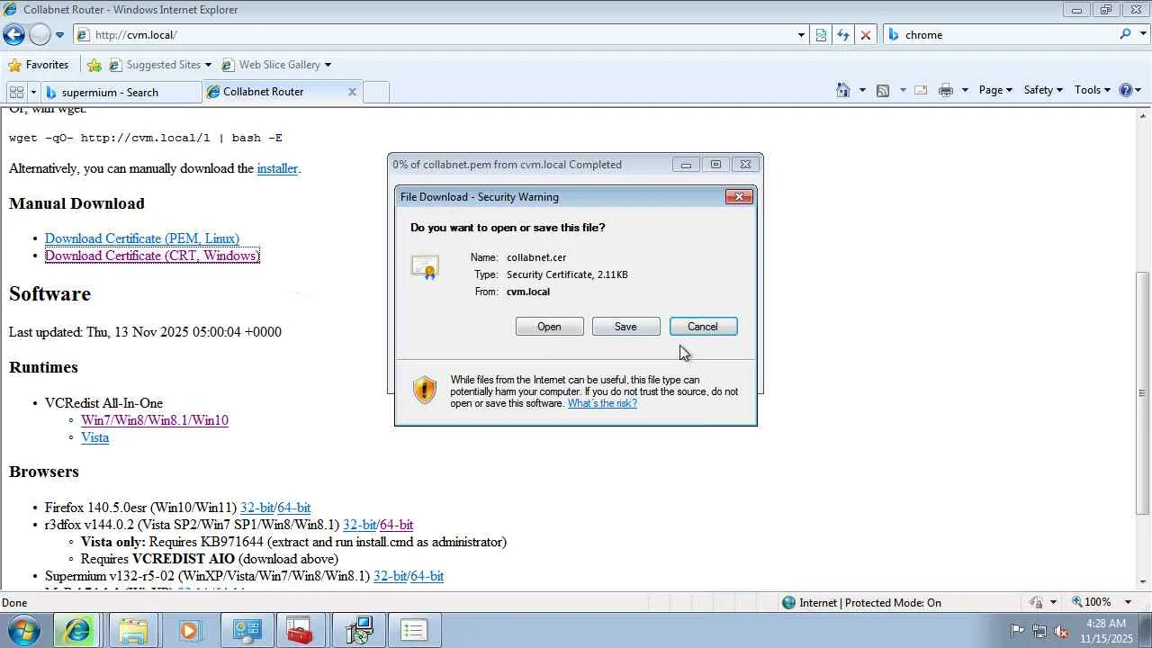
Task: Open the red toolbox taskbar icon
Action: pyautogui.click(x=300, y=630)
